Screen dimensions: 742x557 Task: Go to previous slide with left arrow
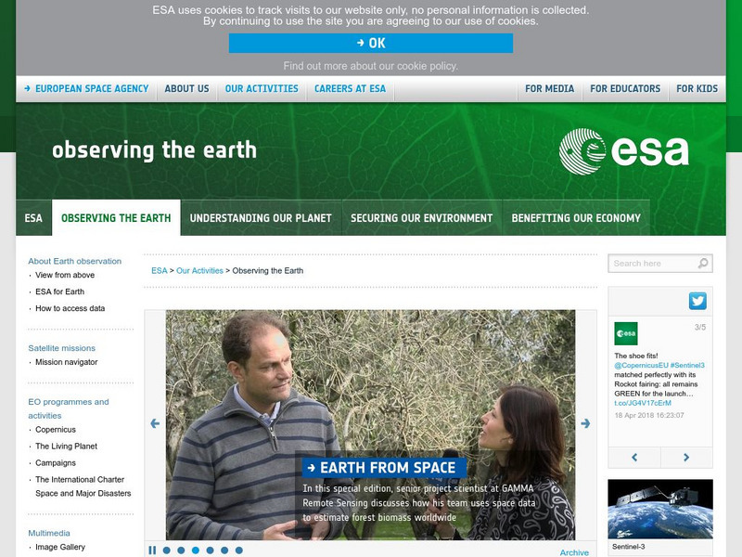(x=155, y=423)
